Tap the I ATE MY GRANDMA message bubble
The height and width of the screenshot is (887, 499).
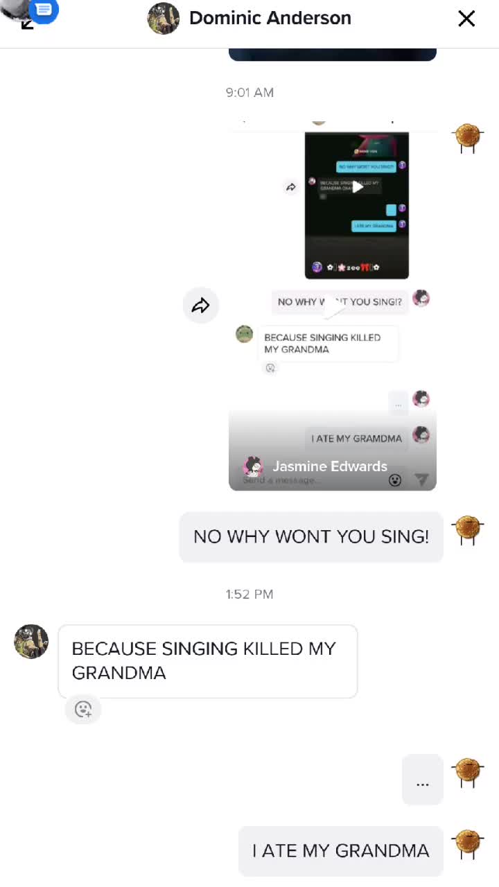pyautogui.click(x=341, y=851)
